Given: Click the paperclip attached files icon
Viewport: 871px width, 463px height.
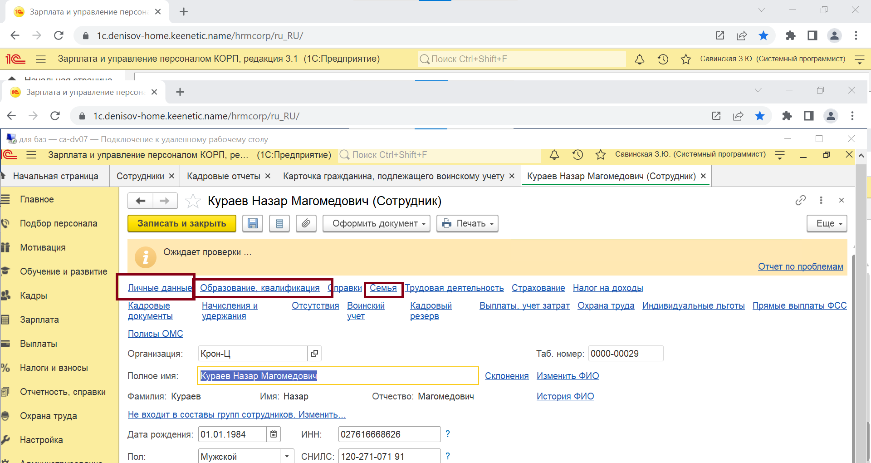Looking at the screenshot, I should click(x=306, y=223).
